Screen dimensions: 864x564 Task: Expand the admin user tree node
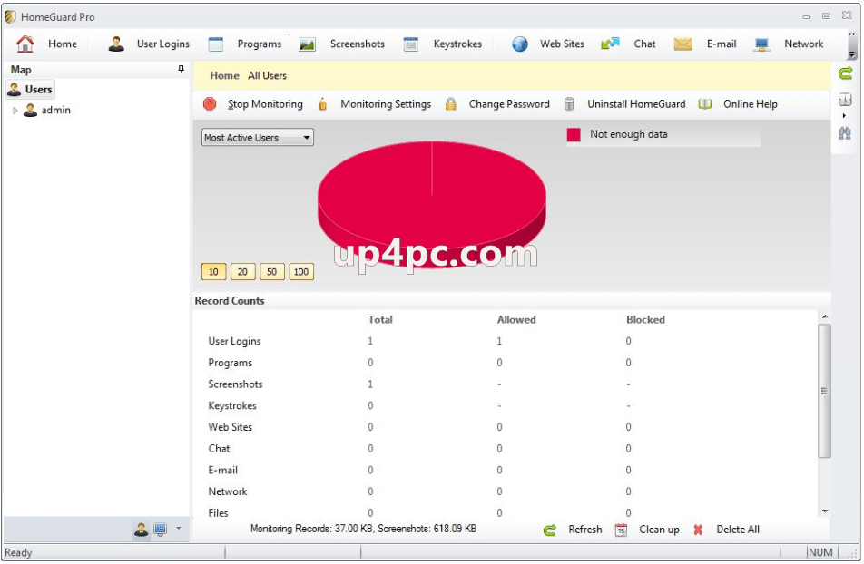[x=15, y=110]
